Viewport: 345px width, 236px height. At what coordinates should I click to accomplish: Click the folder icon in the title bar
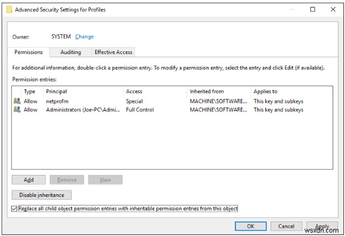[x=8, y=10]
